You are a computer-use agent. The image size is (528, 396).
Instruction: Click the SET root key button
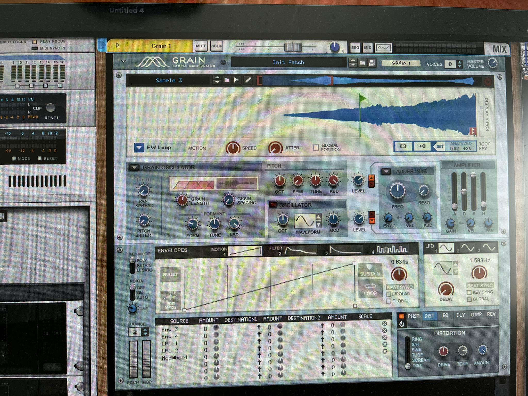coord(440,147)
